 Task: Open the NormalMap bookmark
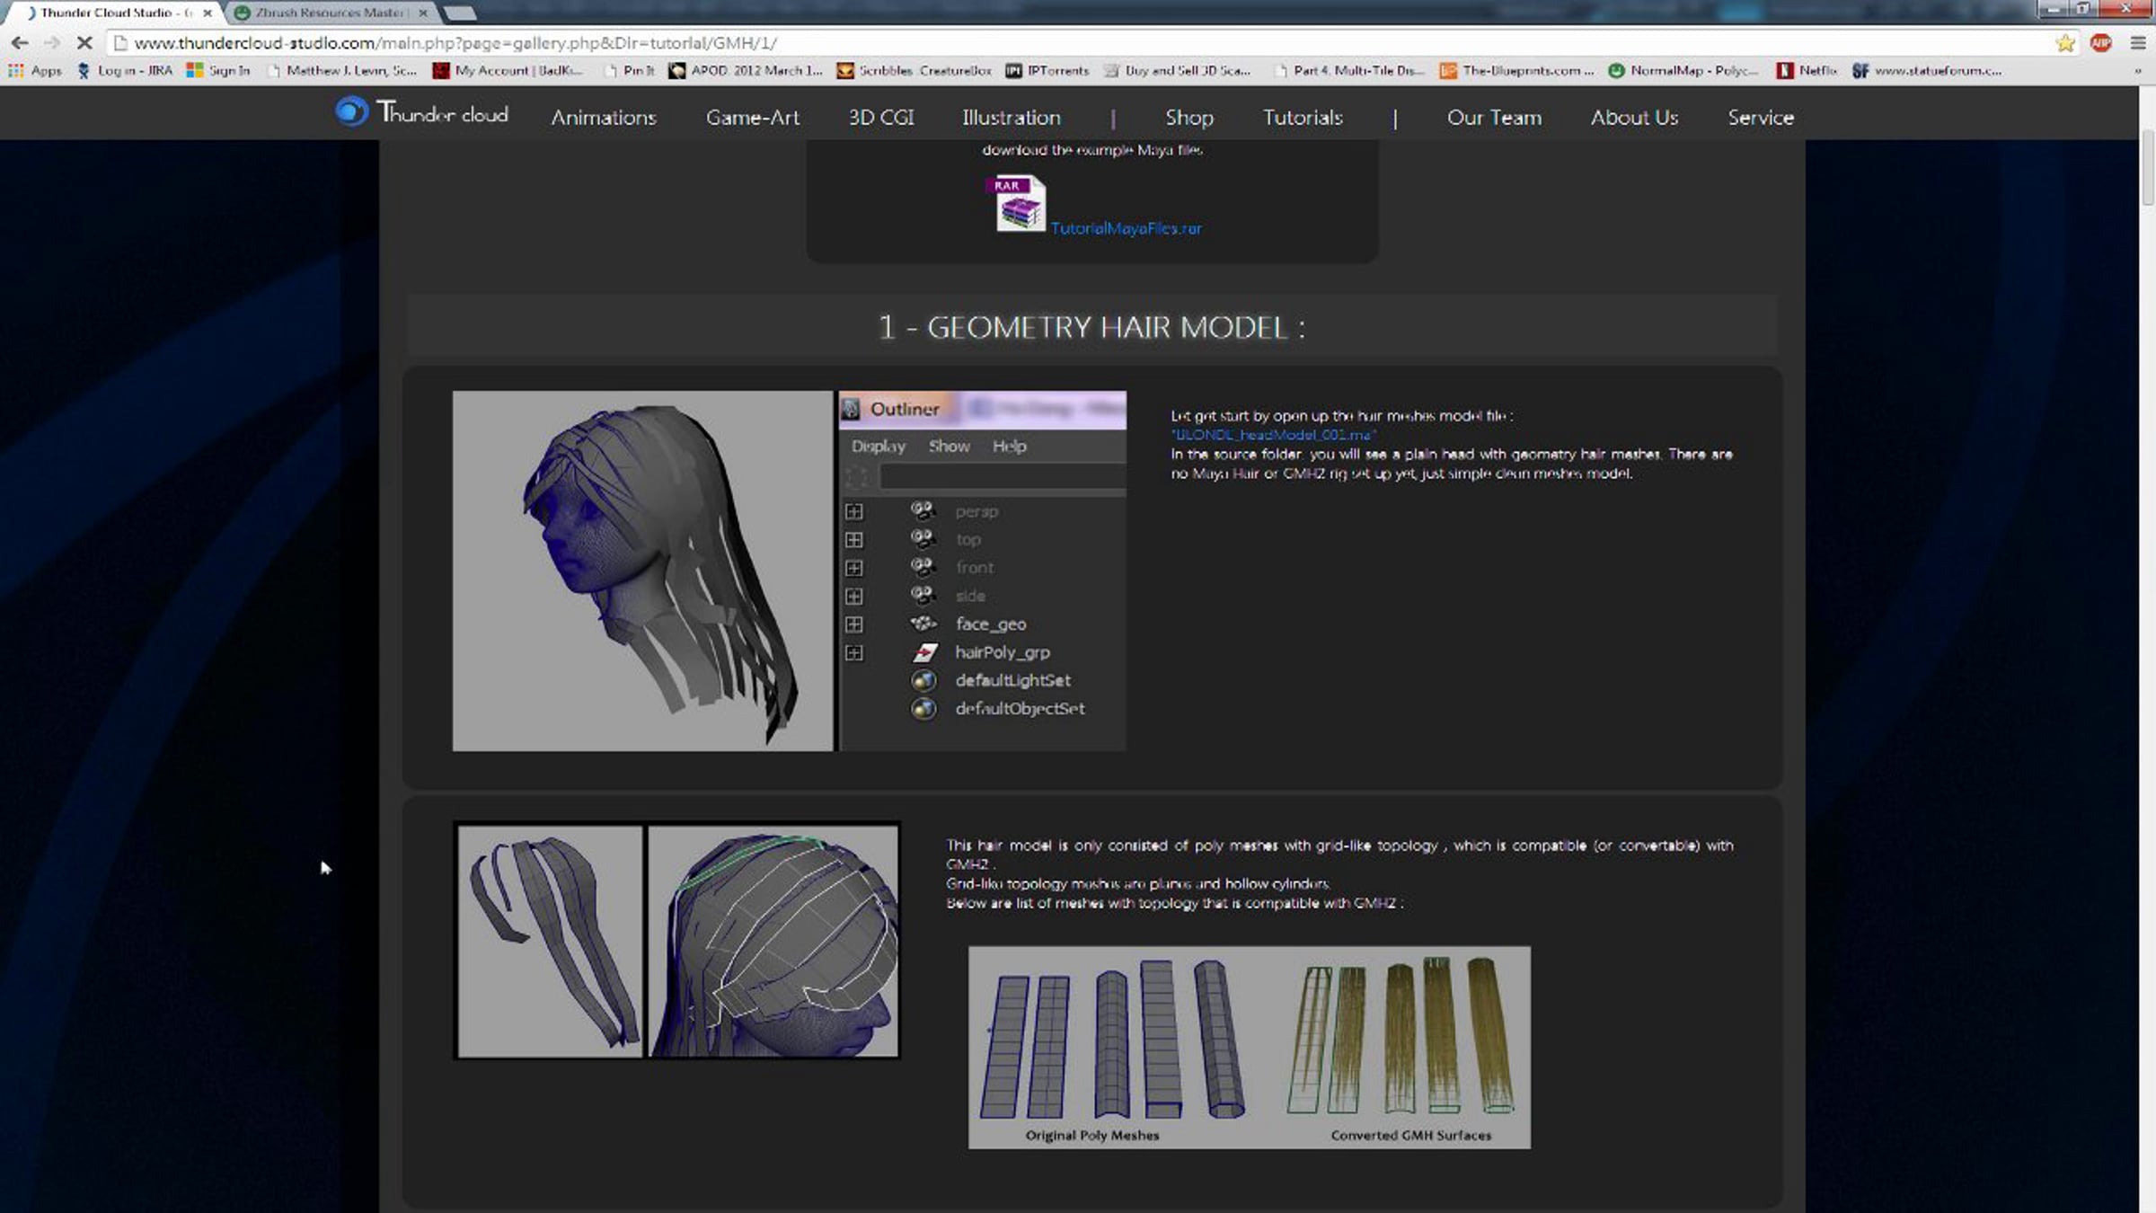click(1683, 70)
